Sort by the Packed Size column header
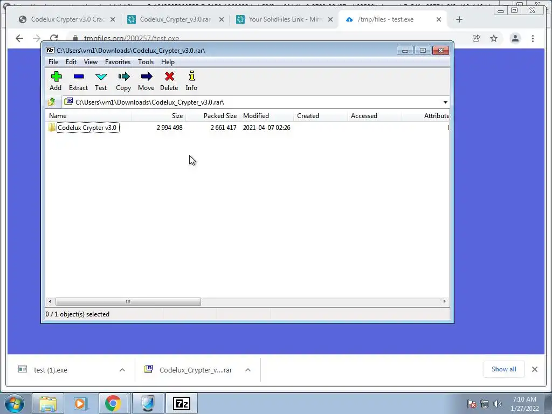Screen dimensions: 552x414 pos(212,116)
